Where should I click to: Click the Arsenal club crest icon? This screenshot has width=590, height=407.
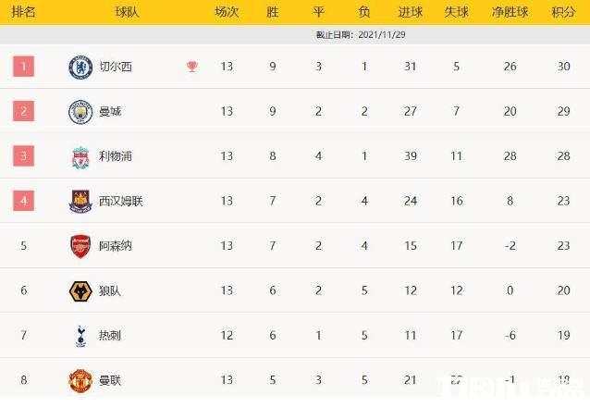click(80, 246)
